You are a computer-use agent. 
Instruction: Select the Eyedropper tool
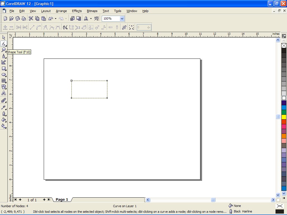4,107
